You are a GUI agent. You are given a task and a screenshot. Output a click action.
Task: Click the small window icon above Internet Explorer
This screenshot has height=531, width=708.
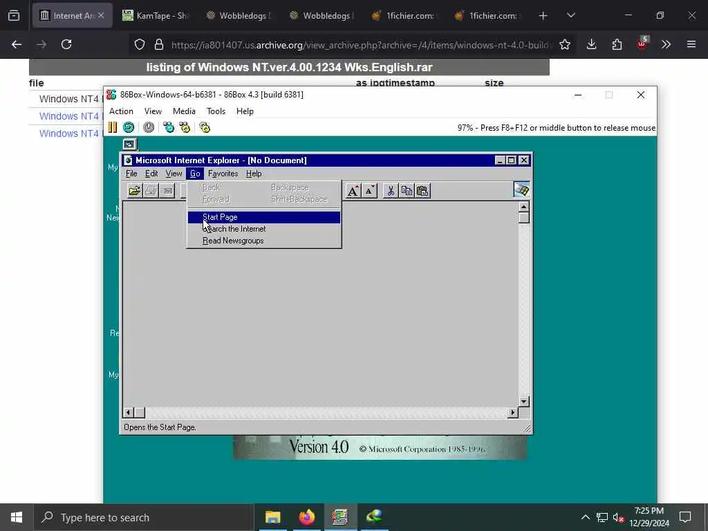coord(129,145)
